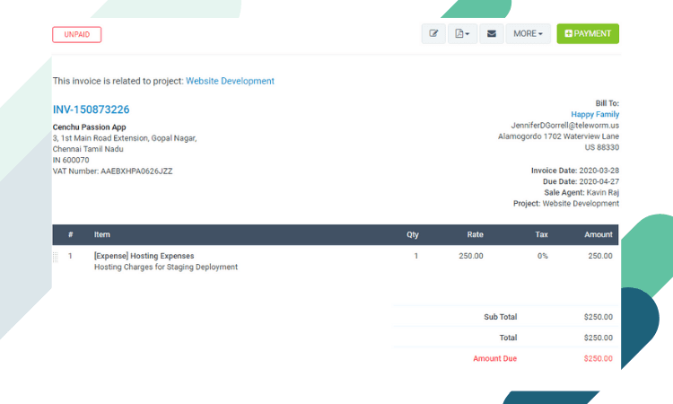This screenshot has height=404, width=673.
Task: Click the plus icon on the PAYMENT button
Action: 568,33
